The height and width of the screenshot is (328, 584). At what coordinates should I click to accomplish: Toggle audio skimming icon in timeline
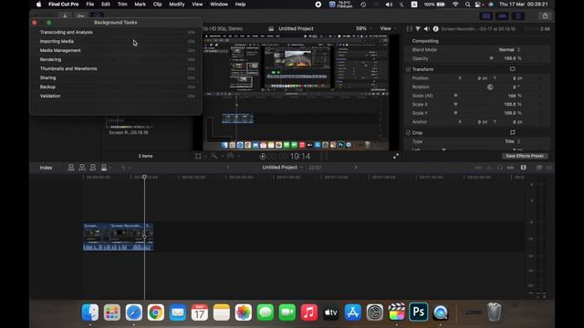tap(489, 168)
